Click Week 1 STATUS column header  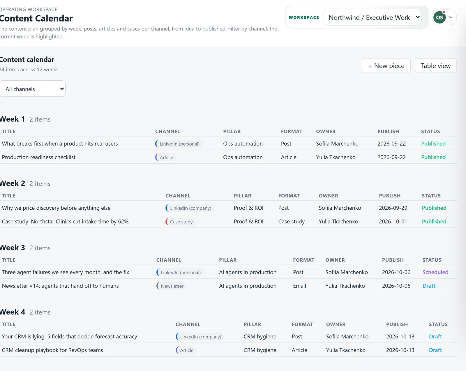tap(430, 132)
